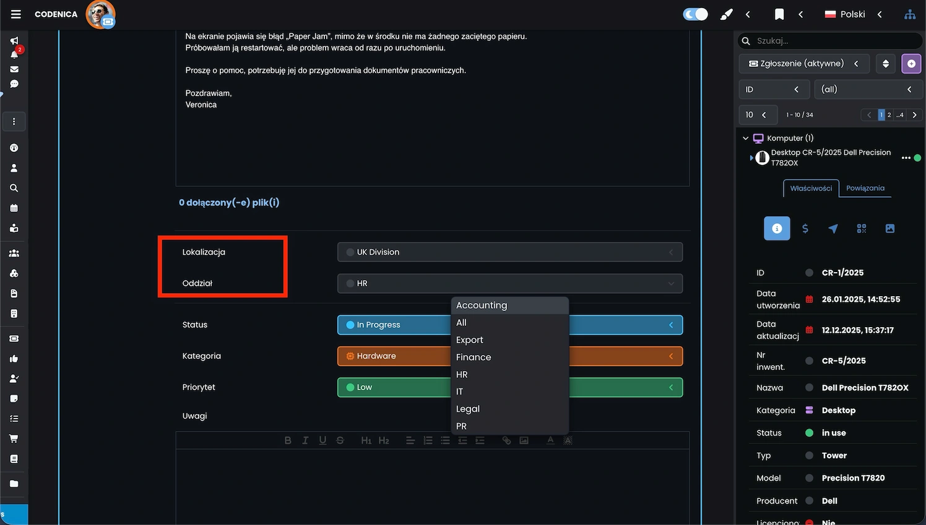Collapse the Komputer (1) tree group
Viewport: 926px width, 525px height.
745,138
